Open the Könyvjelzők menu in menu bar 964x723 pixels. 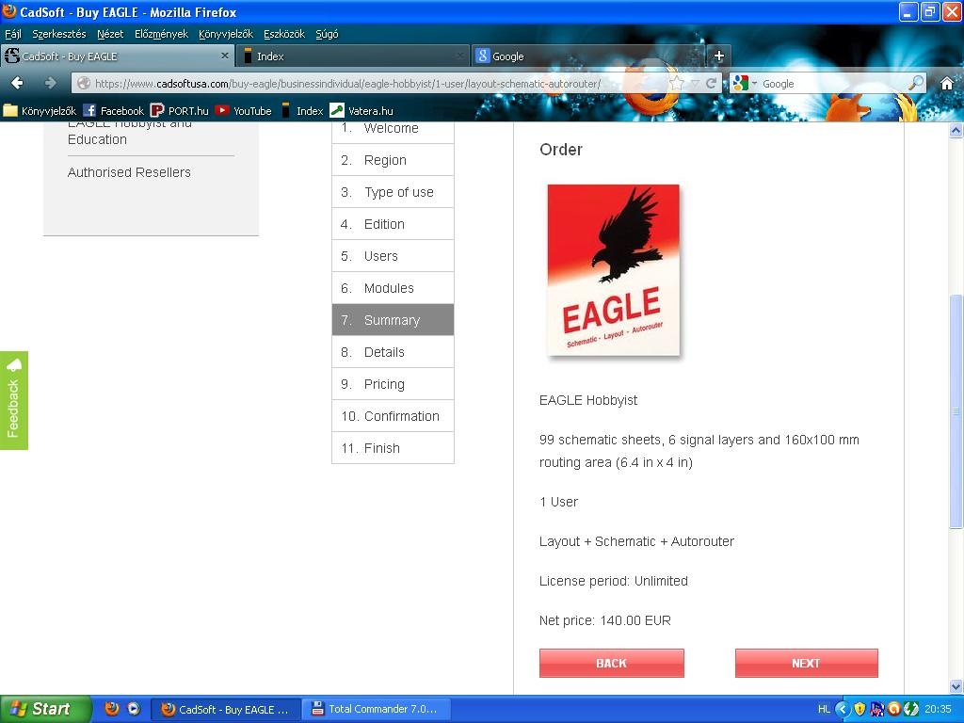[x=226, y=34]
